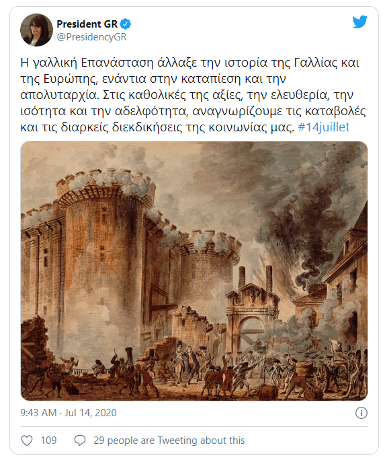Viewport: 385px width, 458px height.
Task: Click the reply speech bubble icon
Action: [x=79, y=440]
